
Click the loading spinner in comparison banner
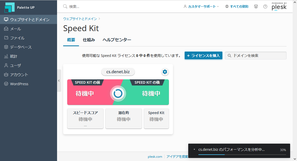(118, 93)
